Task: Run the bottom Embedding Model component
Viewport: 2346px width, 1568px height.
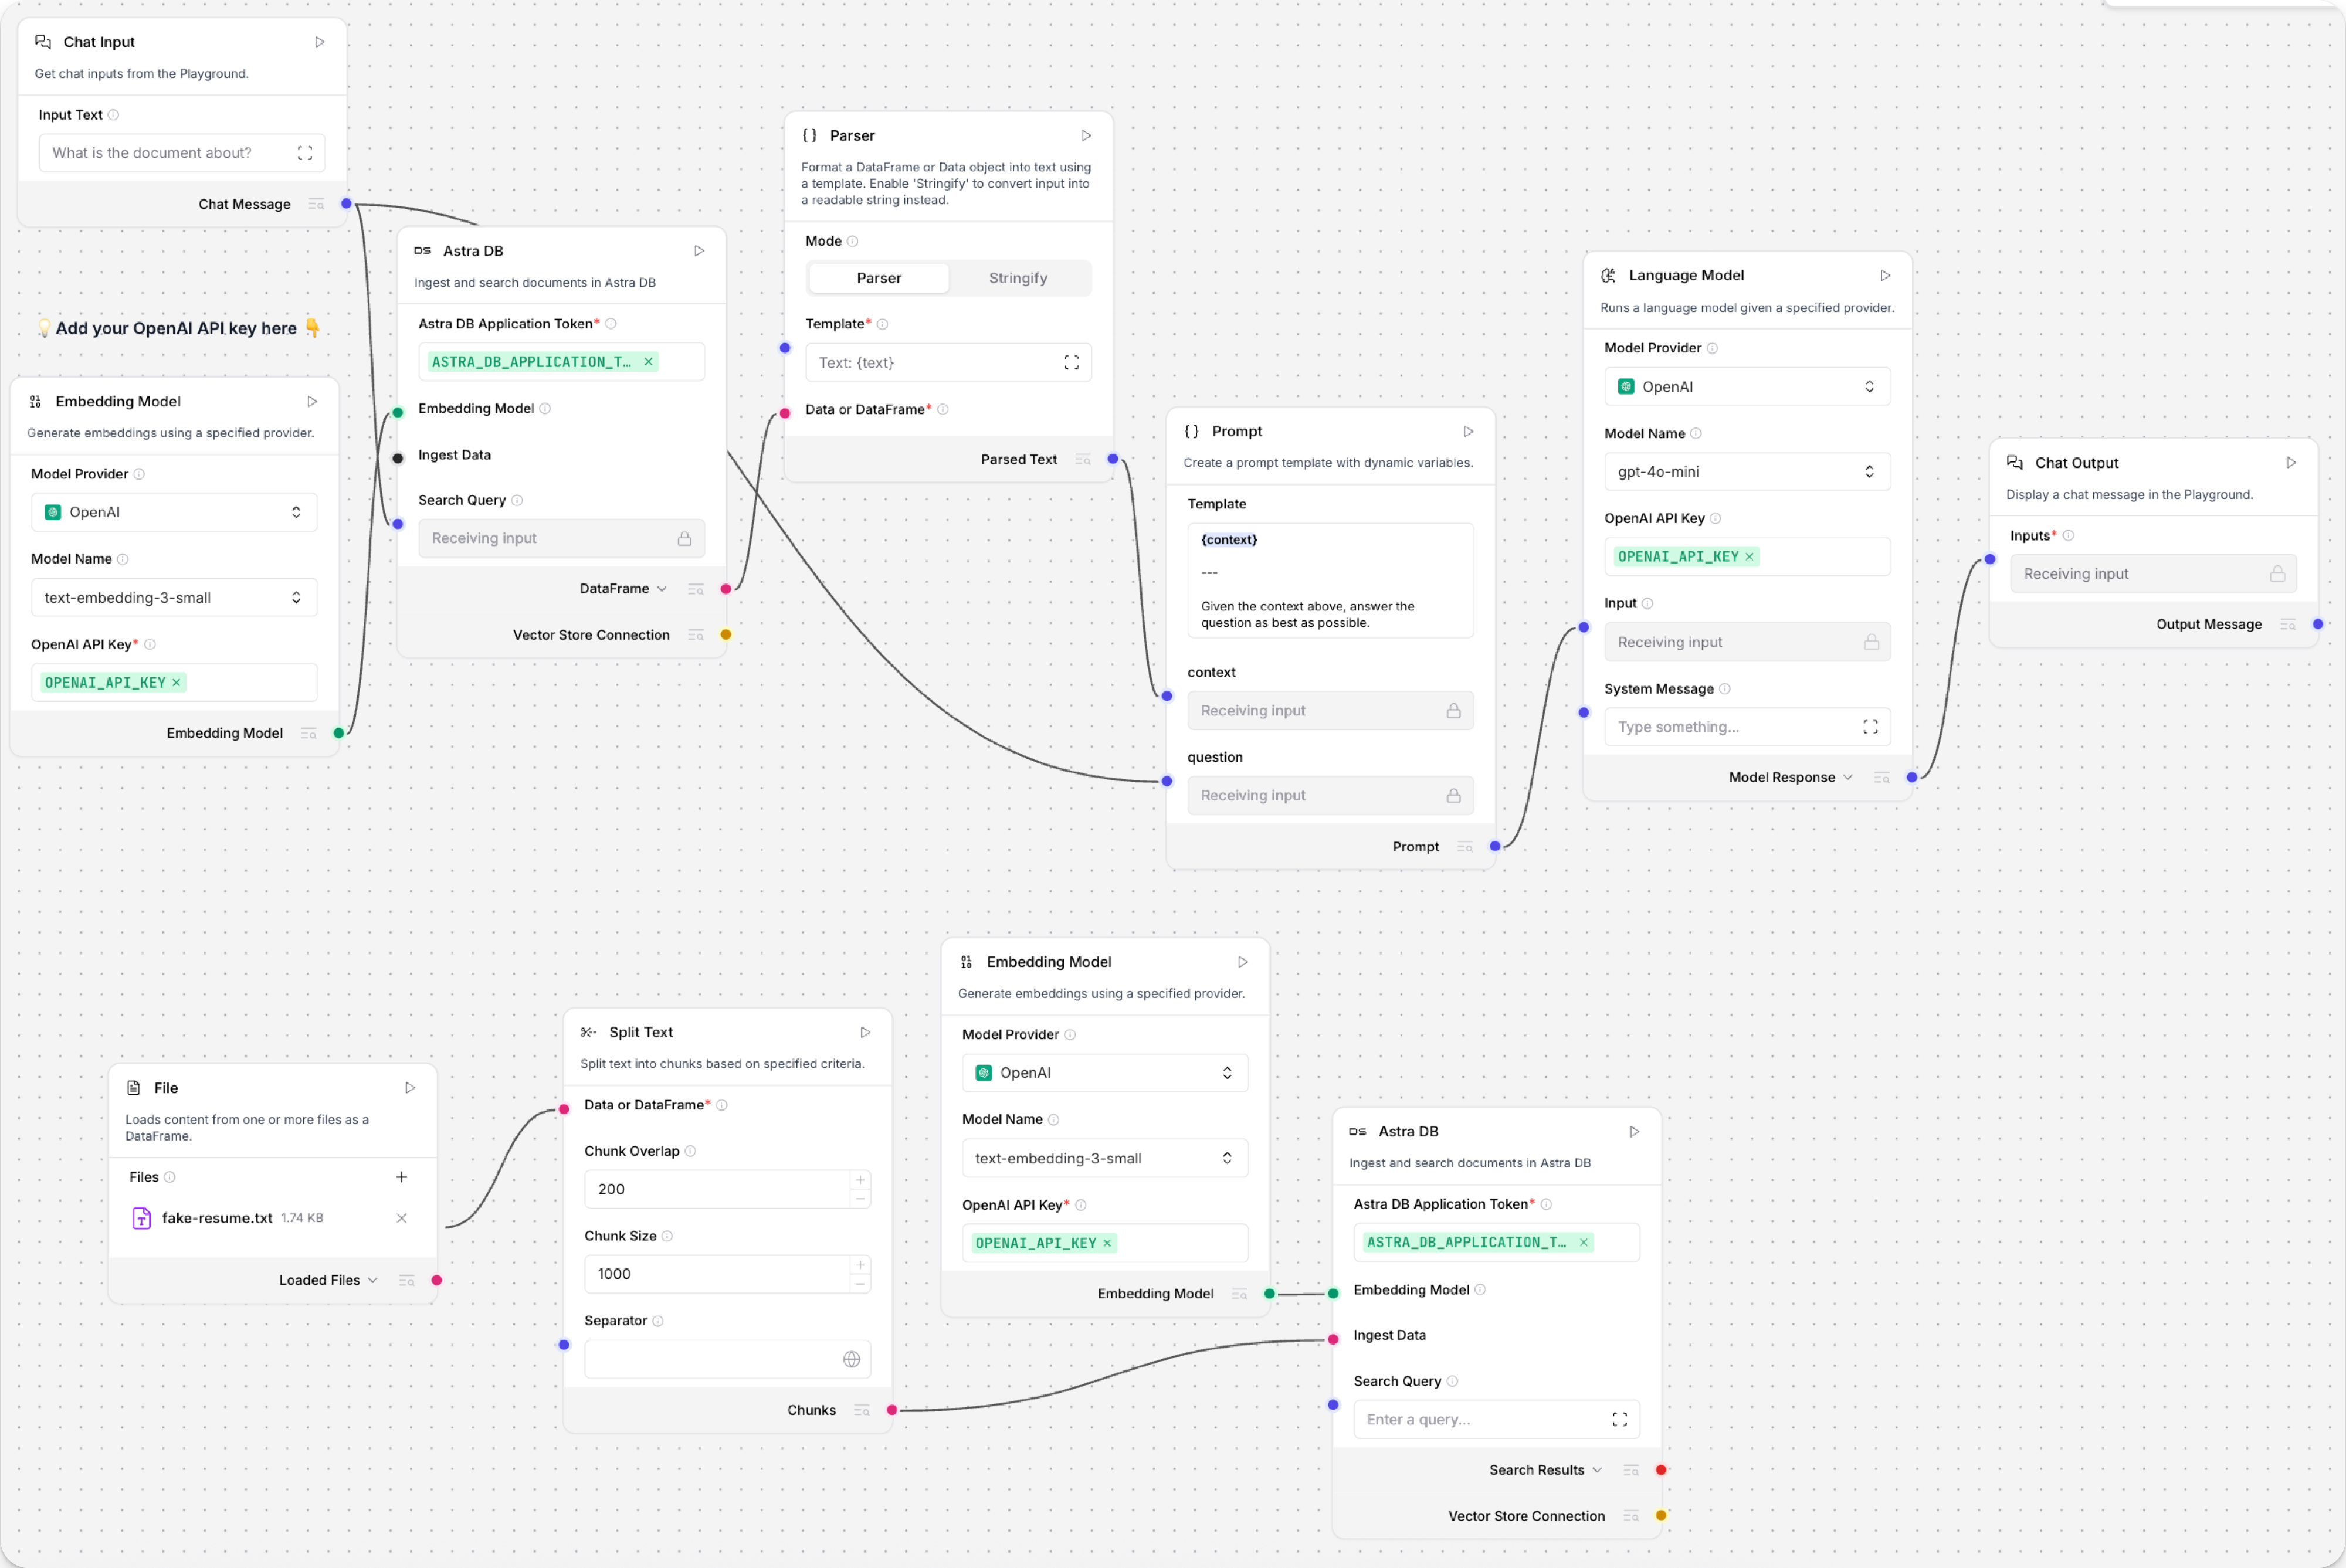Action: pos(1243,962)
